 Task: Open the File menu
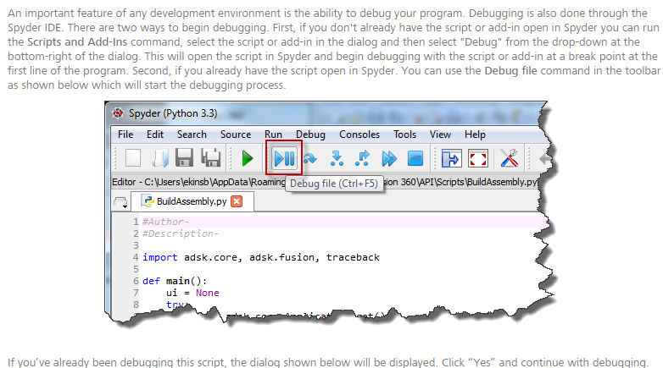[125, 135]
